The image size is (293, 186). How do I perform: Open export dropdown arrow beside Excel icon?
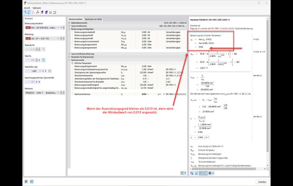coord(185,173)
